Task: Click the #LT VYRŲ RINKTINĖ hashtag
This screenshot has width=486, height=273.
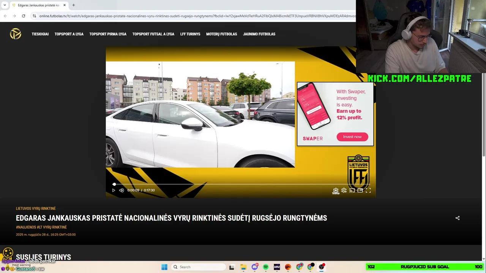Action: [x=52, y=227]
